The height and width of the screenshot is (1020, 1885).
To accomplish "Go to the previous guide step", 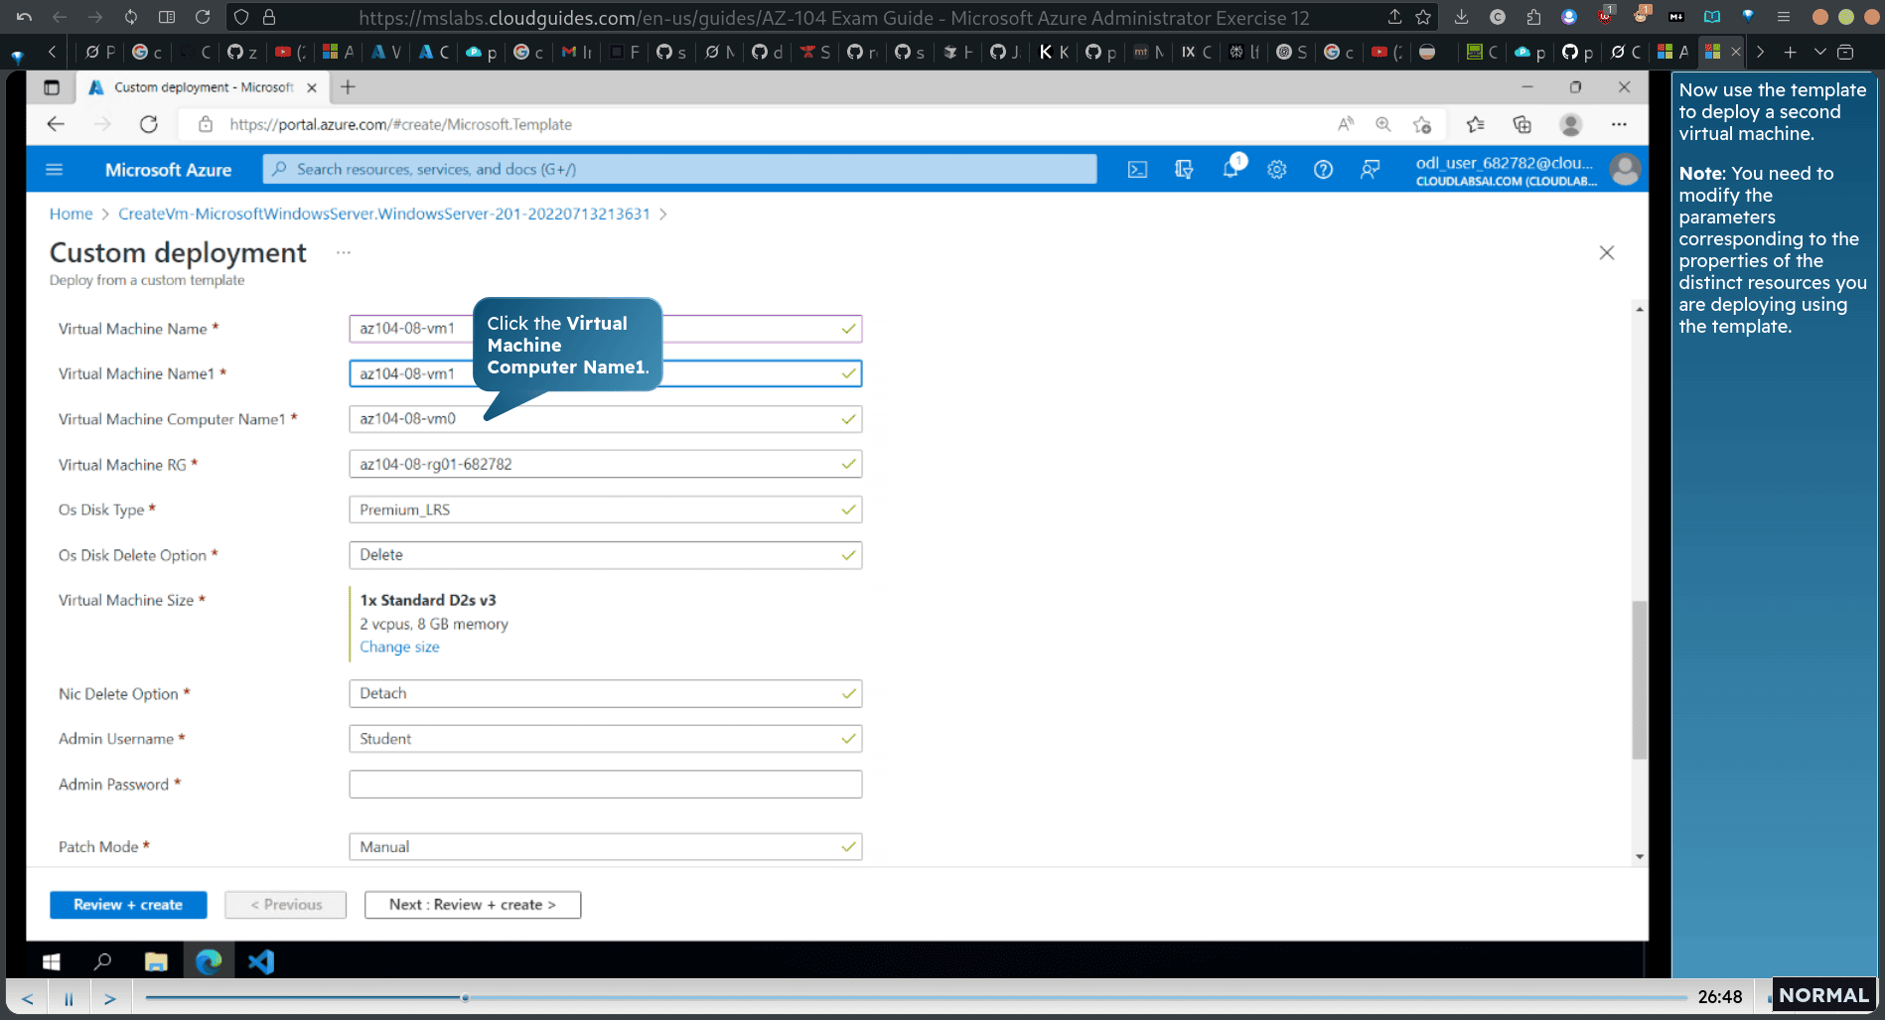I will point(28,998).
